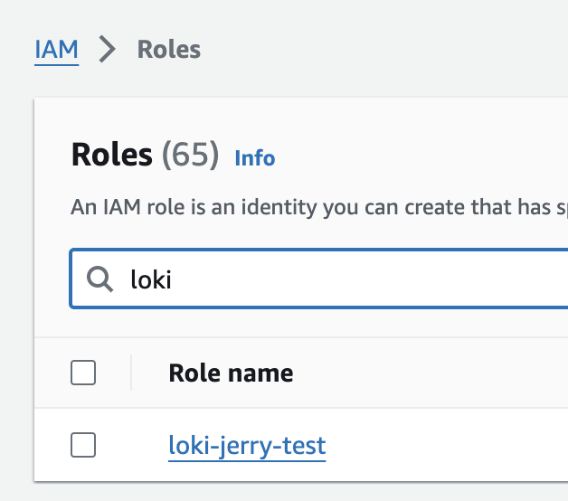Click the Roles breadcrumb item

click(x=168, y=49)
